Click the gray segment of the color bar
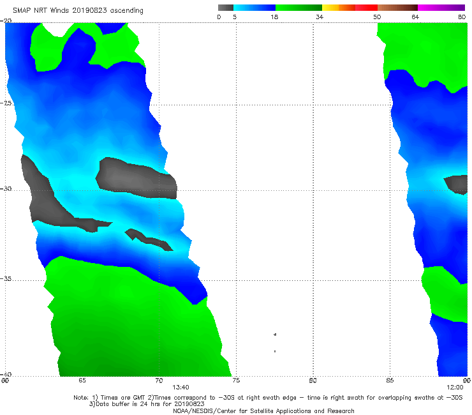The image size is (472, 415). point(226,8)
